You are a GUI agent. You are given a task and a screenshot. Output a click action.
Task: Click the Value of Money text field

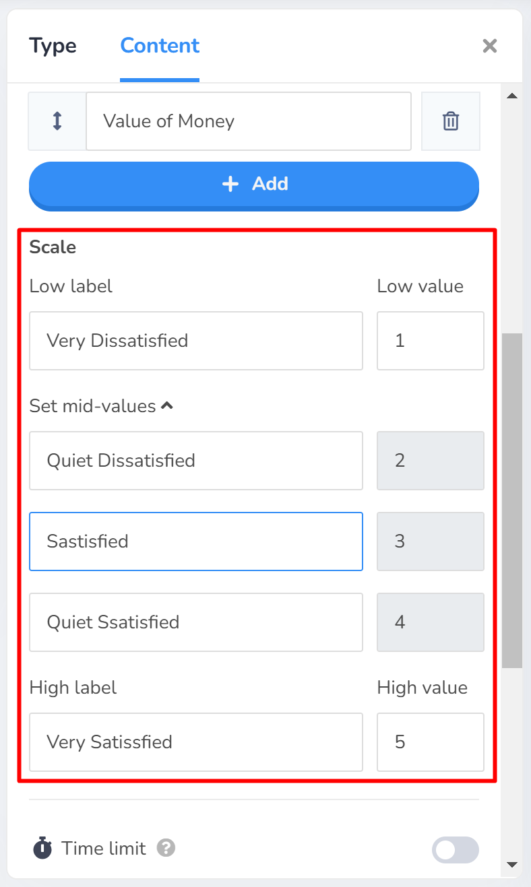coord(249,121)
